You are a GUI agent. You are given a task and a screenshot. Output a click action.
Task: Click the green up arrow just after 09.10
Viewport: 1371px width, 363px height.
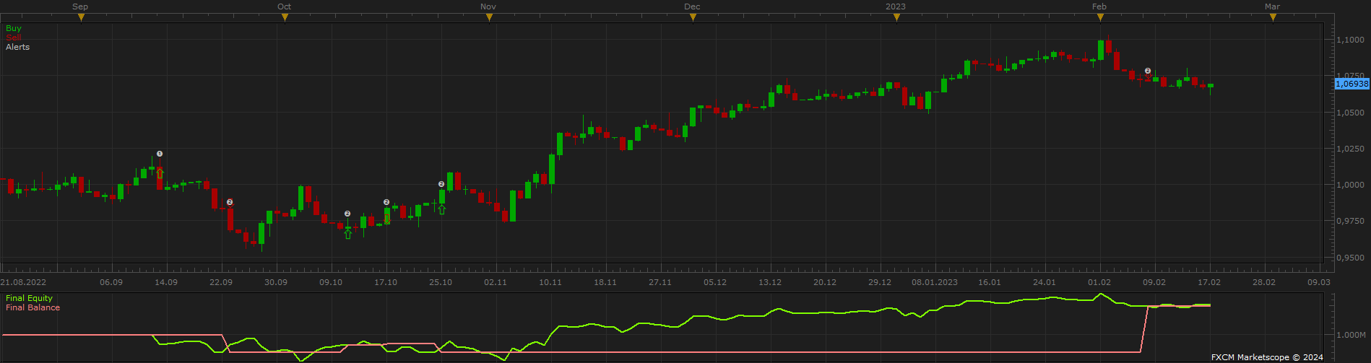coord(347,234)
